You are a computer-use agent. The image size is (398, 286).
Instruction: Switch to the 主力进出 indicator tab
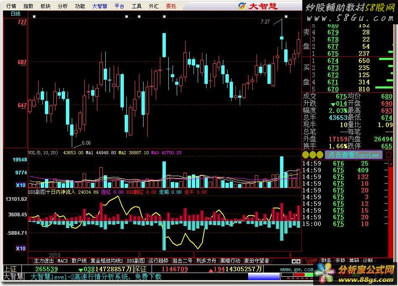click(x=44, y=261)
